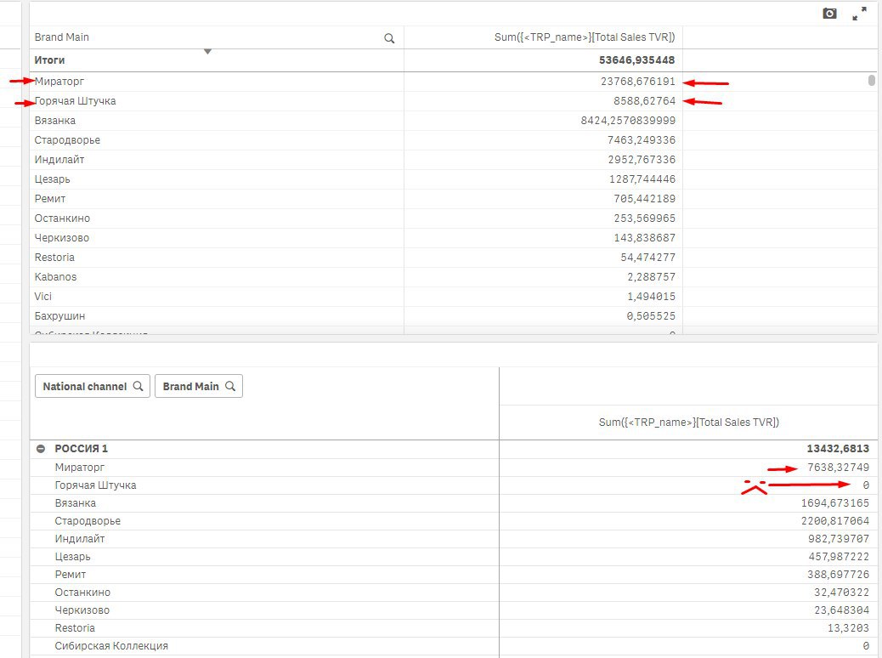
Task: Select the Итоги totals row label
Action: pyautogui.click(x=49, y=60)
